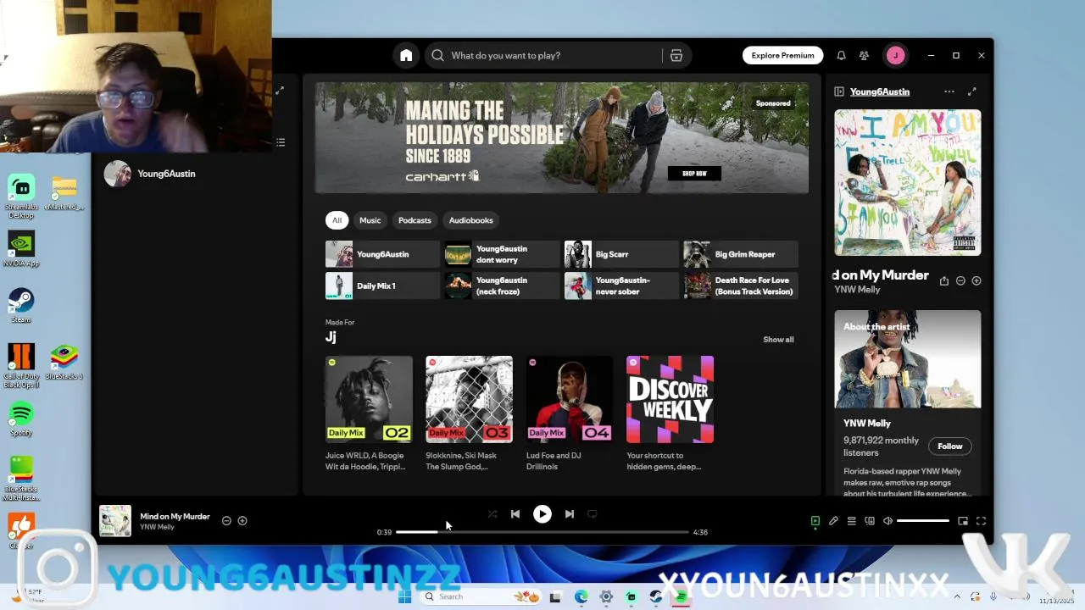Click hide (minus) icon in player bar
Viewport: 1085px width, 610px height.
pyautogui.click(x=226, y=521)
